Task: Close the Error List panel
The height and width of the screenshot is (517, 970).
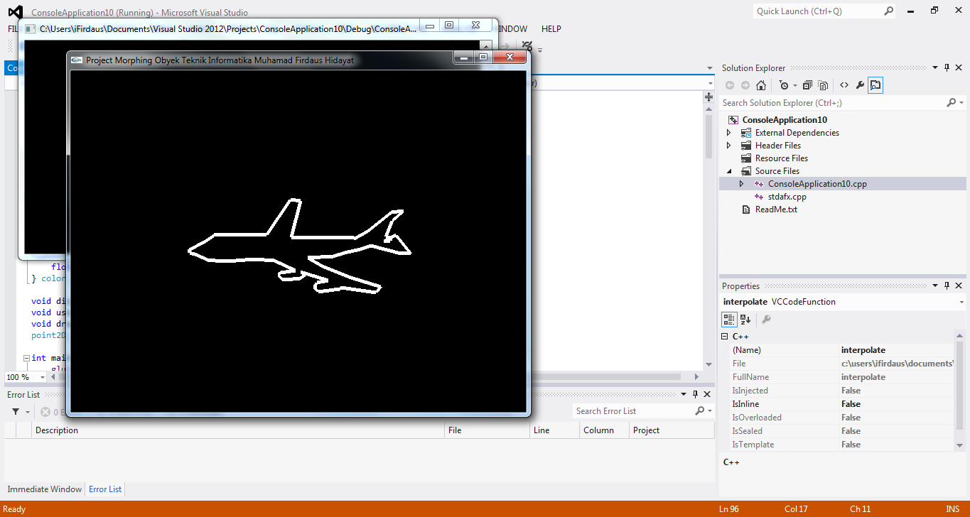Action: [x=706, y=395]
